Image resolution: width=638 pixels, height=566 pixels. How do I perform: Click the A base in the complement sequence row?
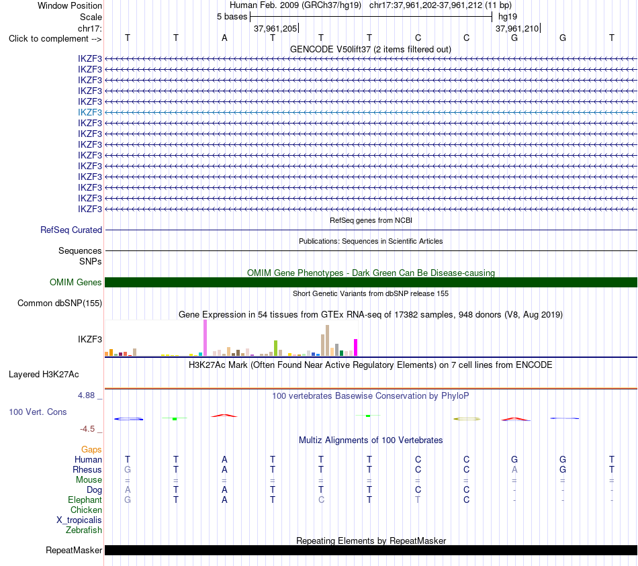pos(224,38)
